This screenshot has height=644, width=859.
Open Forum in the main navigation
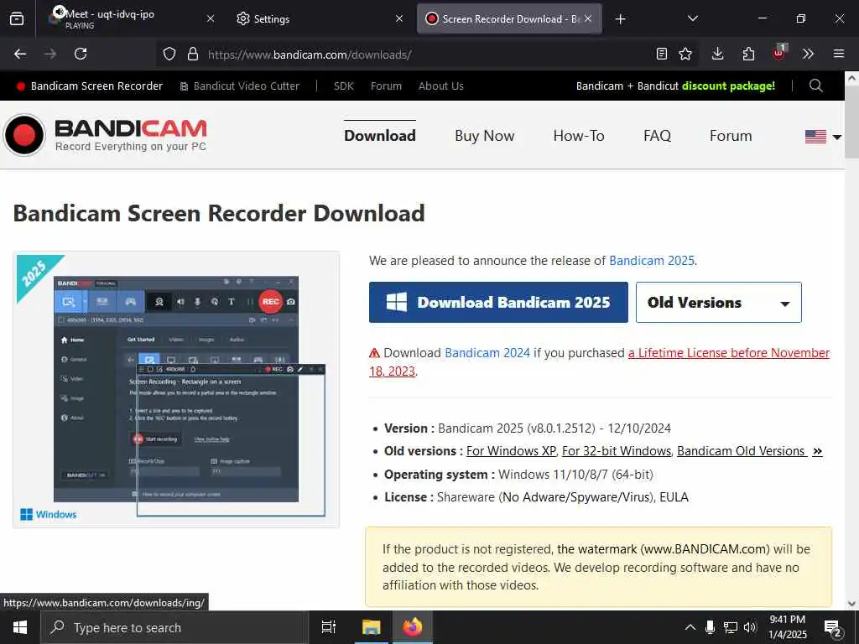click(x=731, y=136)
